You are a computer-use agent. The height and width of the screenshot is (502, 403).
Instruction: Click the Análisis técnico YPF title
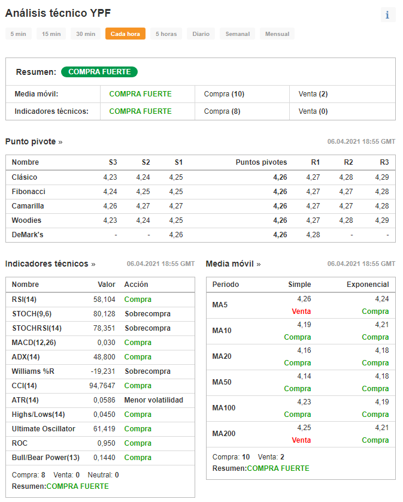coord(58,13)
